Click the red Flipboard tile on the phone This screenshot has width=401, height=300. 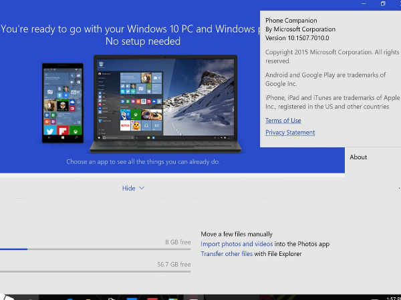(63, 131)
